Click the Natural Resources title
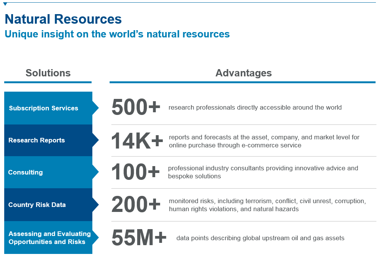This screenshot has height=265, width=379. pos(63,19)
